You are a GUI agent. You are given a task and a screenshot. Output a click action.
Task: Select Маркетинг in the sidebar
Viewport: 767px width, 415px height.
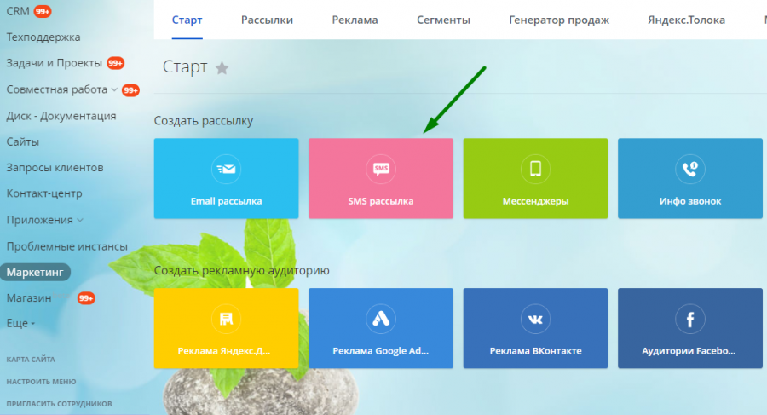[x=35, y=272]
